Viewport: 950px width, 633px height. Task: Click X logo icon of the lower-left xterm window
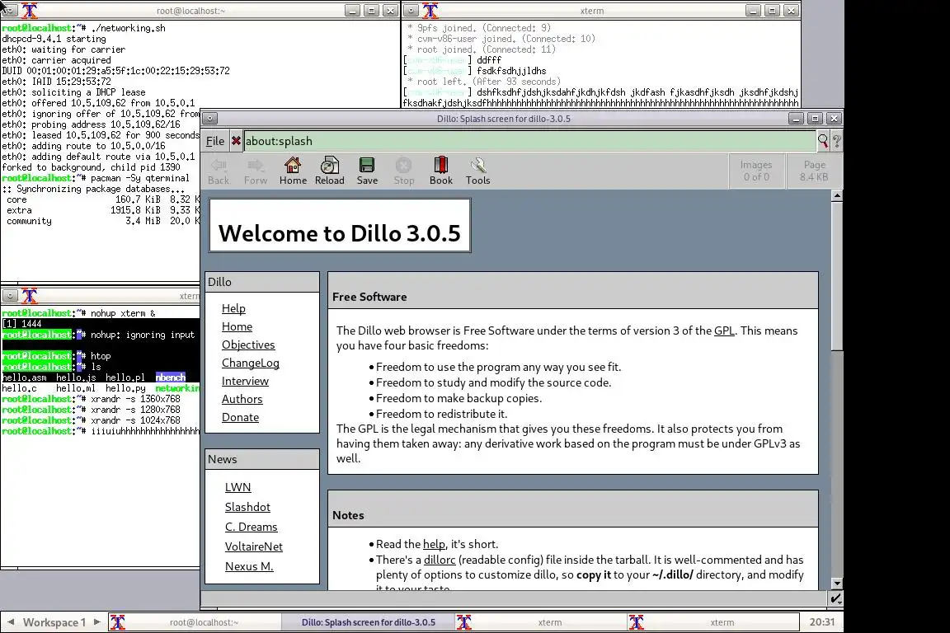(x=29, y=296)
